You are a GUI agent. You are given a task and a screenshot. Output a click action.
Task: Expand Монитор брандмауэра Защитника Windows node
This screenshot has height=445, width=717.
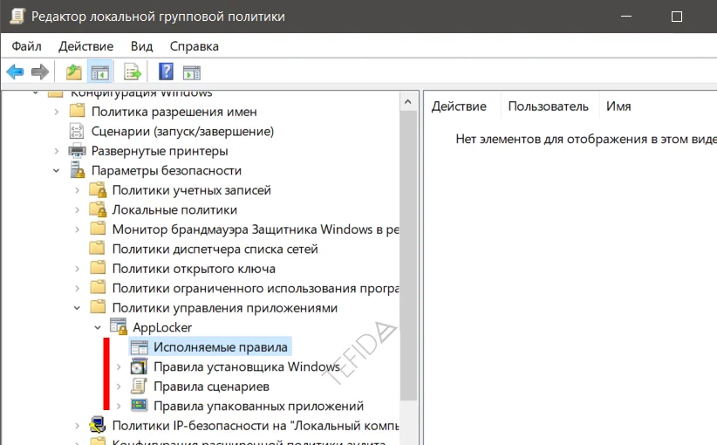coord(78,229)
